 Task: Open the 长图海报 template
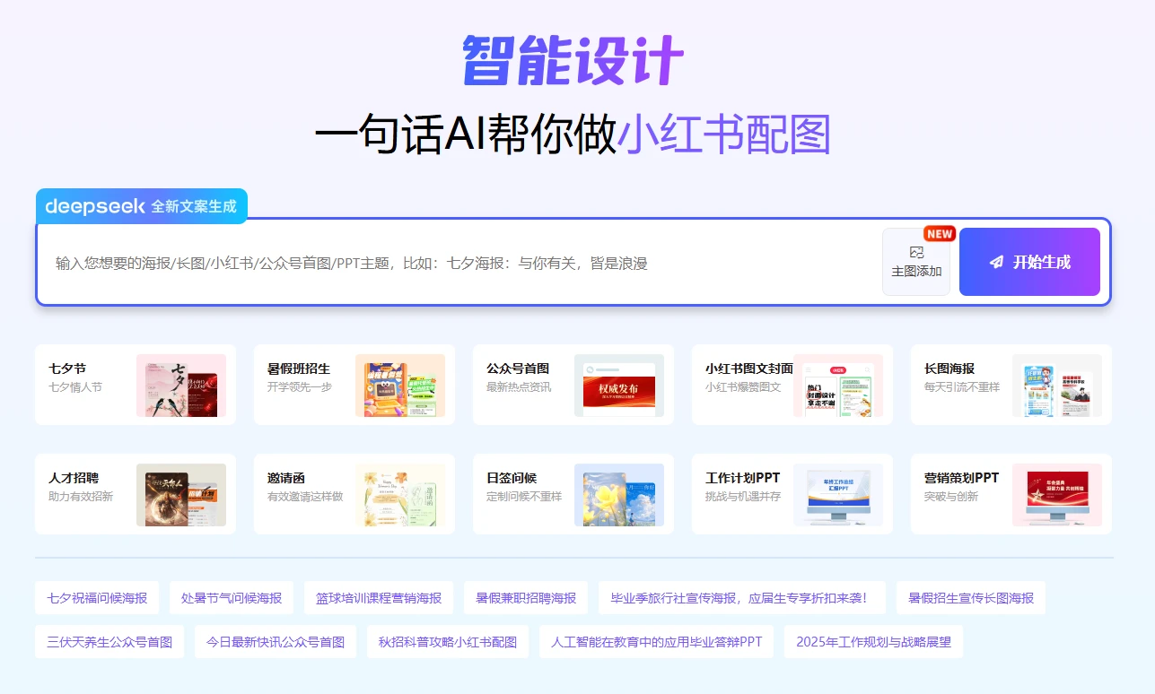pyautogui.click(x=1010, y=385)
